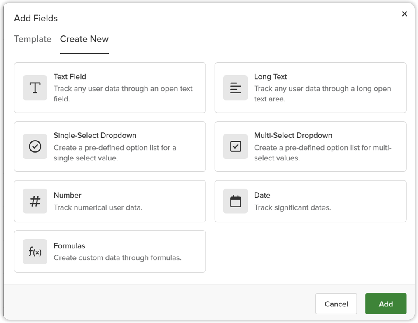Screen dimensions: 418x323
Task: Click 'Track significant dates.' description
Action: coord(292,207)
